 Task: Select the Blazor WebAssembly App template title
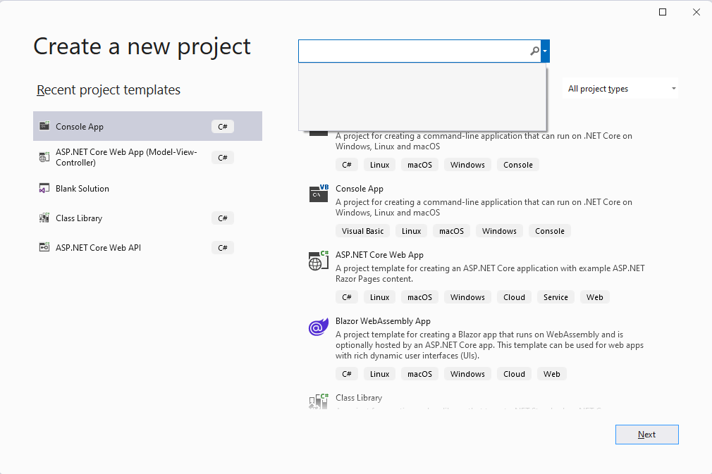point(383,321)
